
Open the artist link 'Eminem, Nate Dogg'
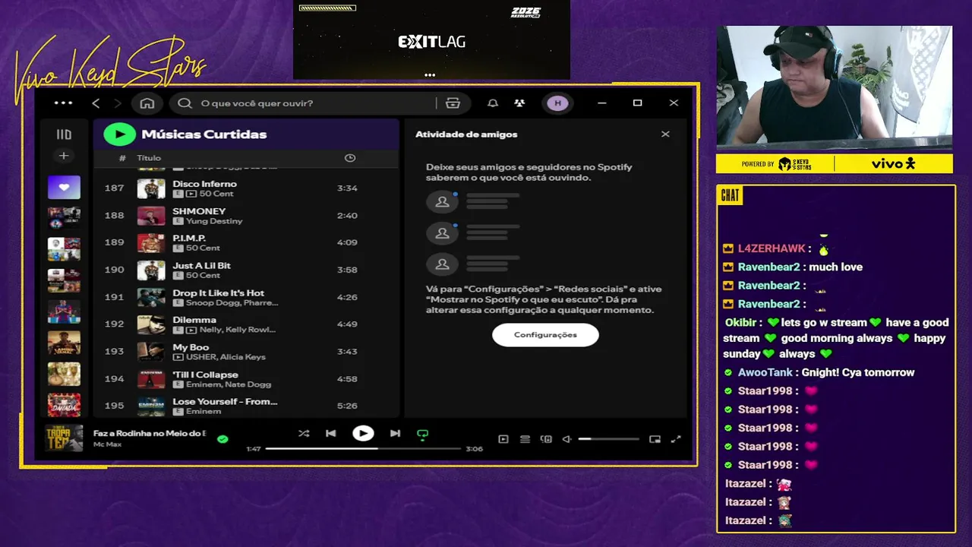click(x=228, y=384)
